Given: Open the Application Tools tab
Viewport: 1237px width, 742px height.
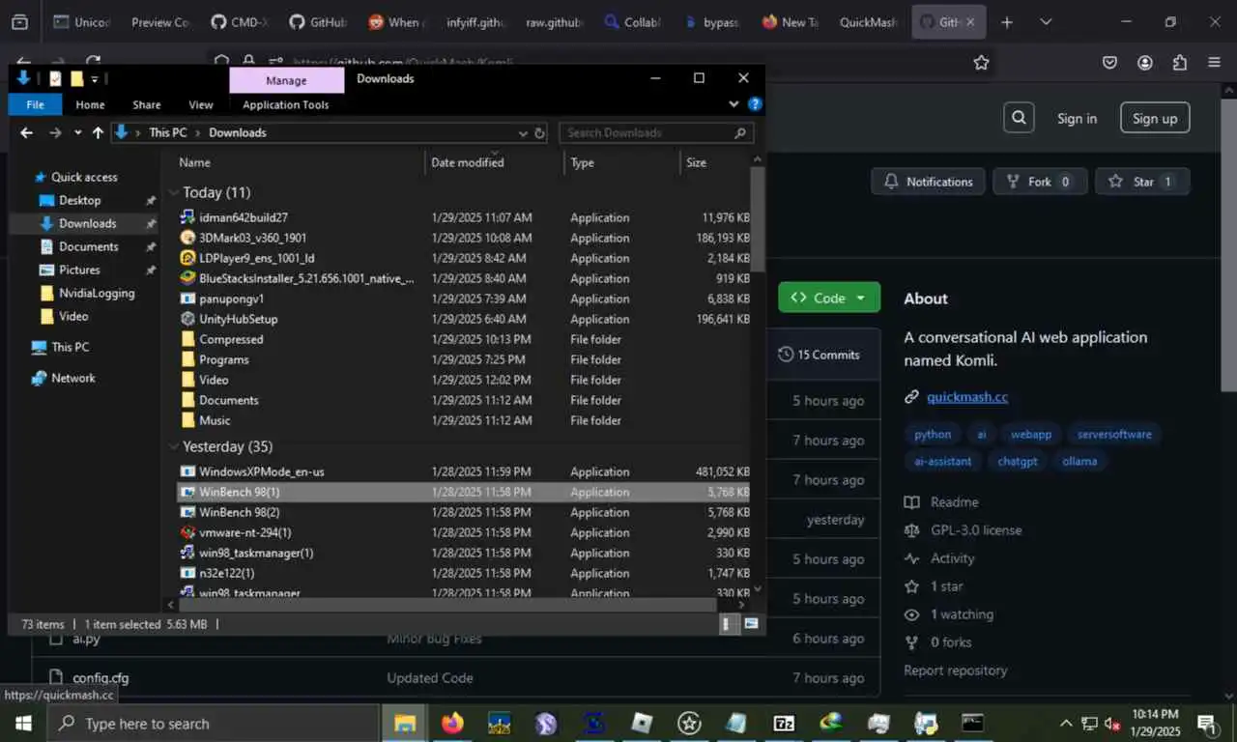Looking at the screenshot, I should point(286,104).
